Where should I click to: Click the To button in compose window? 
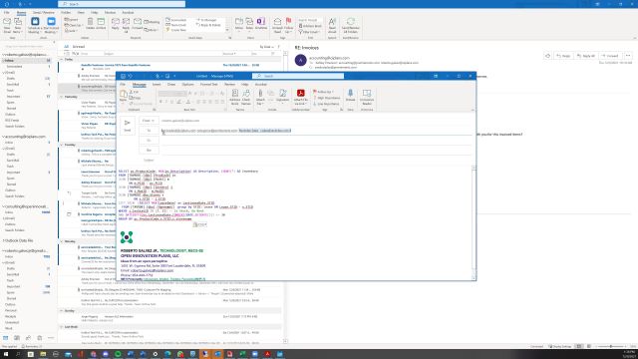(149, 131)
